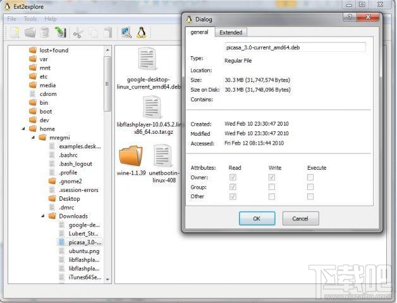
Task: Switch to the general tab in Dialog
Action: point(200,32)
